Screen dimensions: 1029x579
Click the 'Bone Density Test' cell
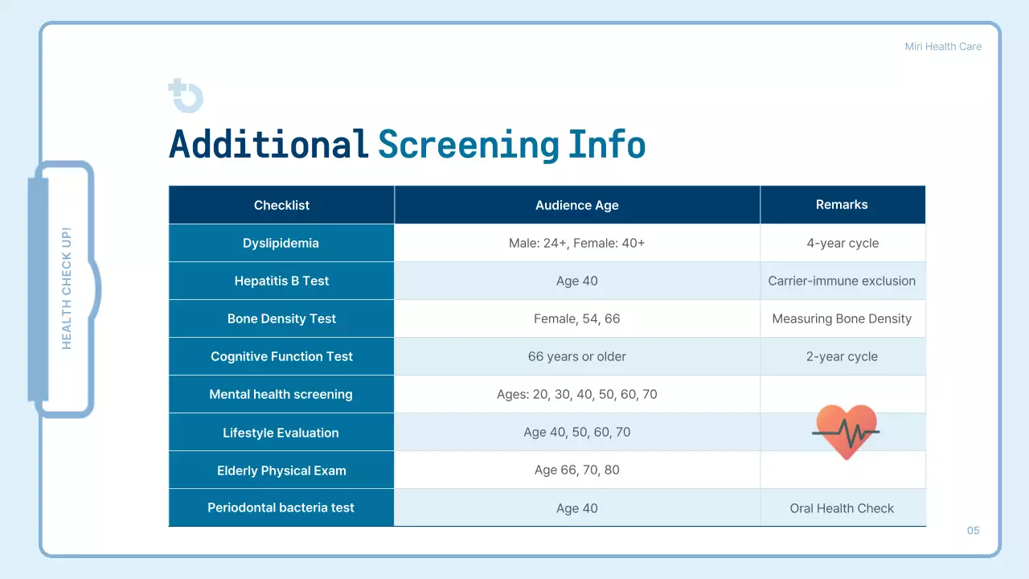pos(281,318)
